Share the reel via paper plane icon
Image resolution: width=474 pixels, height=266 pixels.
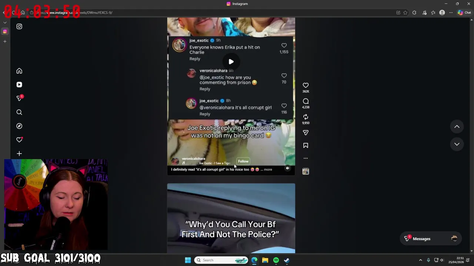tap(306, 133)
